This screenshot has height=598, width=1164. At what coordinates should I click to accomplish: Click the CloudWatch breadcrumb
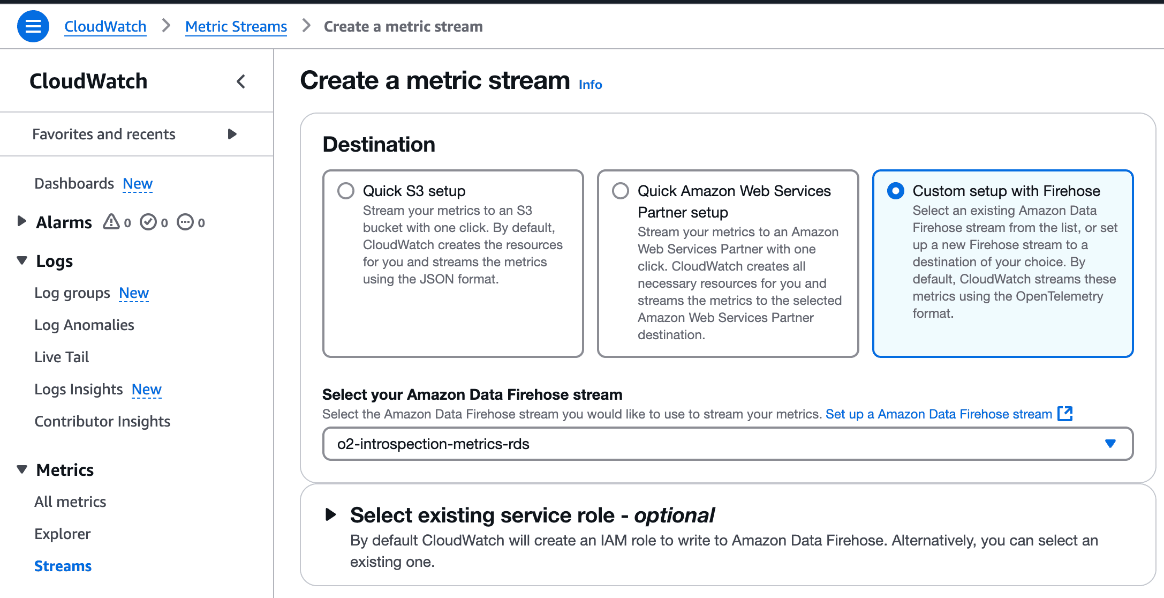tap(105, 26)
